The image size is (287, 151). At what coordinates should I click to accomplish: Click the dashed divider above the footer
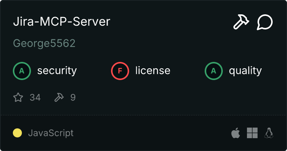143,115
